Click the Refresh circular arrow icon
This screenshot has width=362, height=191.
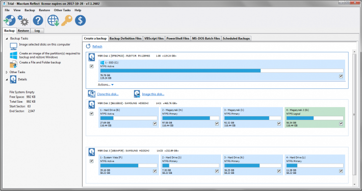88,46
